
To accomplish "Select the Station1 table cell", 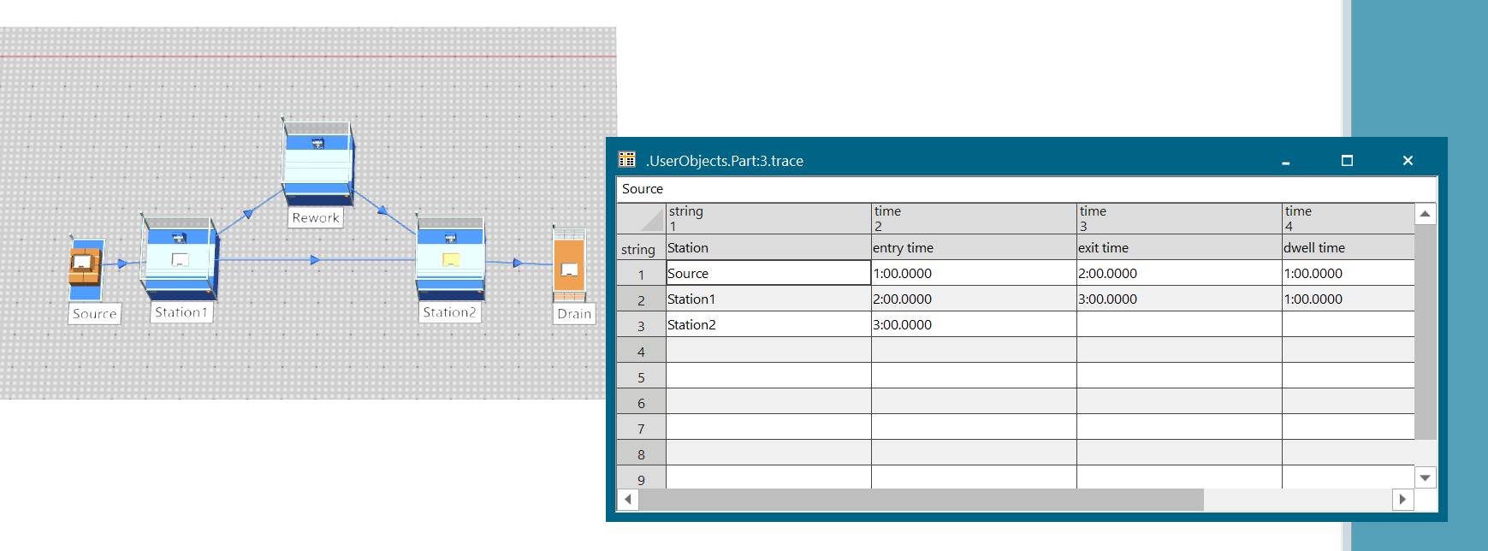I will click(768, 299).
